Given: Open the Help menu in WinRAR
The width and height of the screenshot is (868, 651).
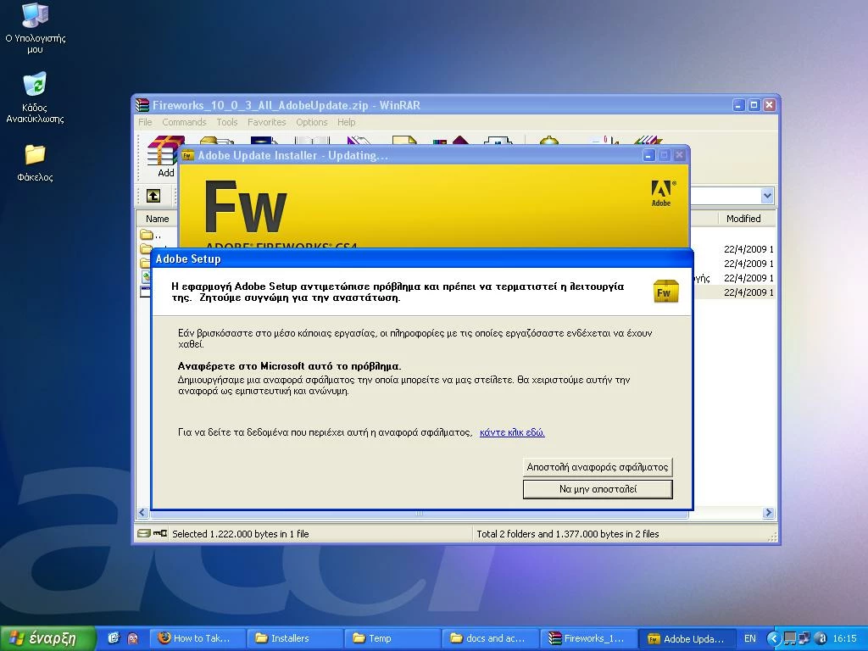Looking at the screenshot, I should coord(347,122).
